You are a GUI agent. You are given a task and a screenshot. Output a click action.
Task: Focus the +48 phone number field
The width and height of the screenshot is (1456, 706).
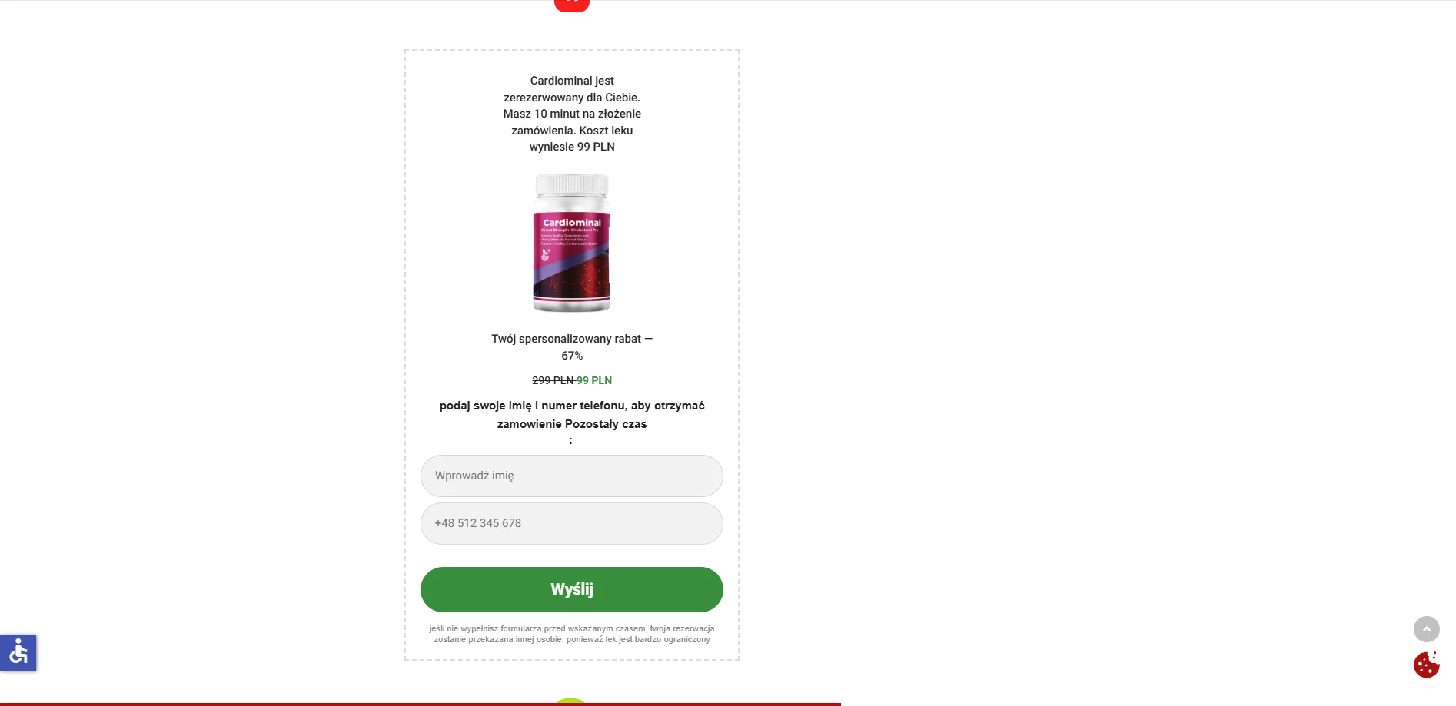(x=572, y=523)
